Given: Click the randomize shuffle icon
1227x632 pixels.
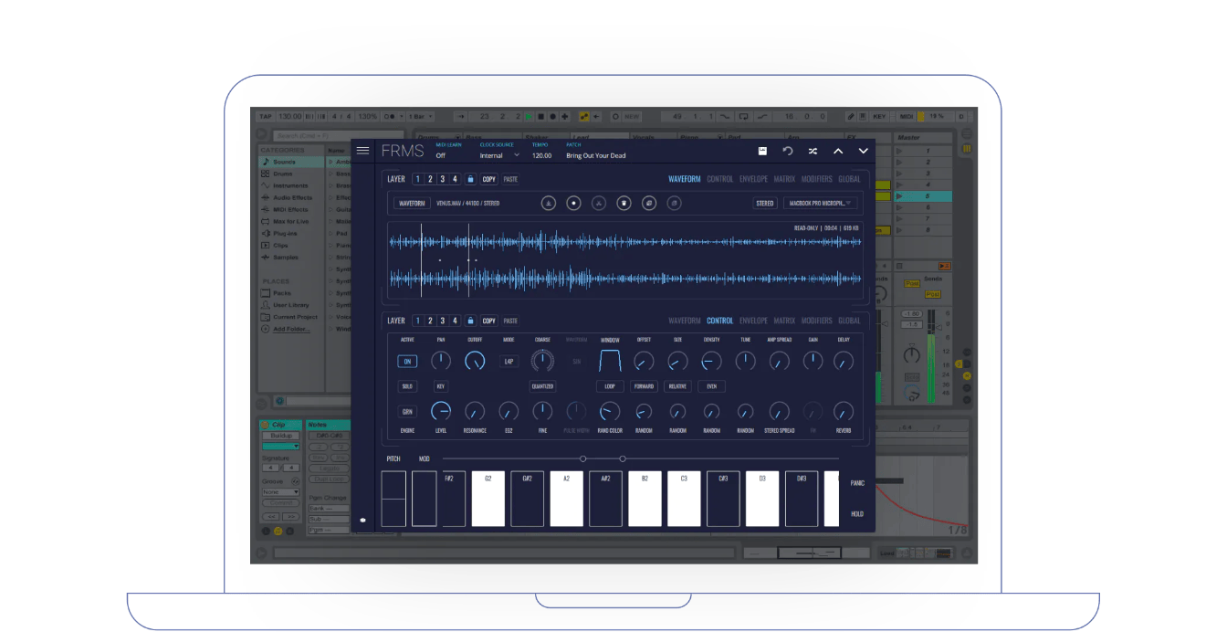Looking at the screenshot, I should tap(813, 151).
